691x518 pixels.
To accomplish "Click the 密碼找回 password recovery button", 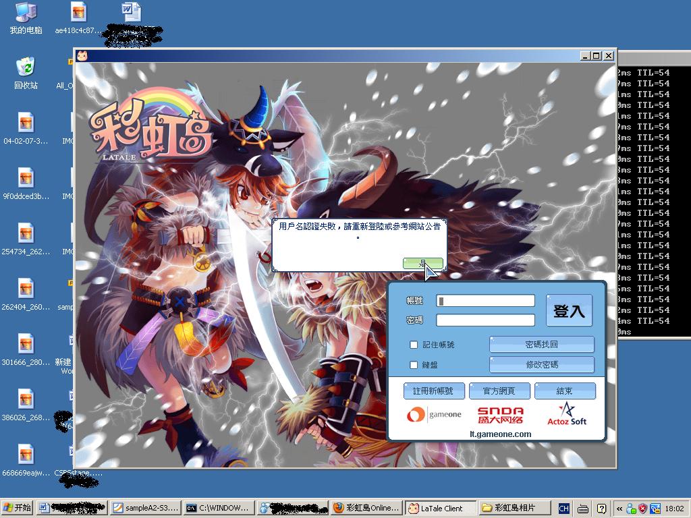I will (541, 345).
